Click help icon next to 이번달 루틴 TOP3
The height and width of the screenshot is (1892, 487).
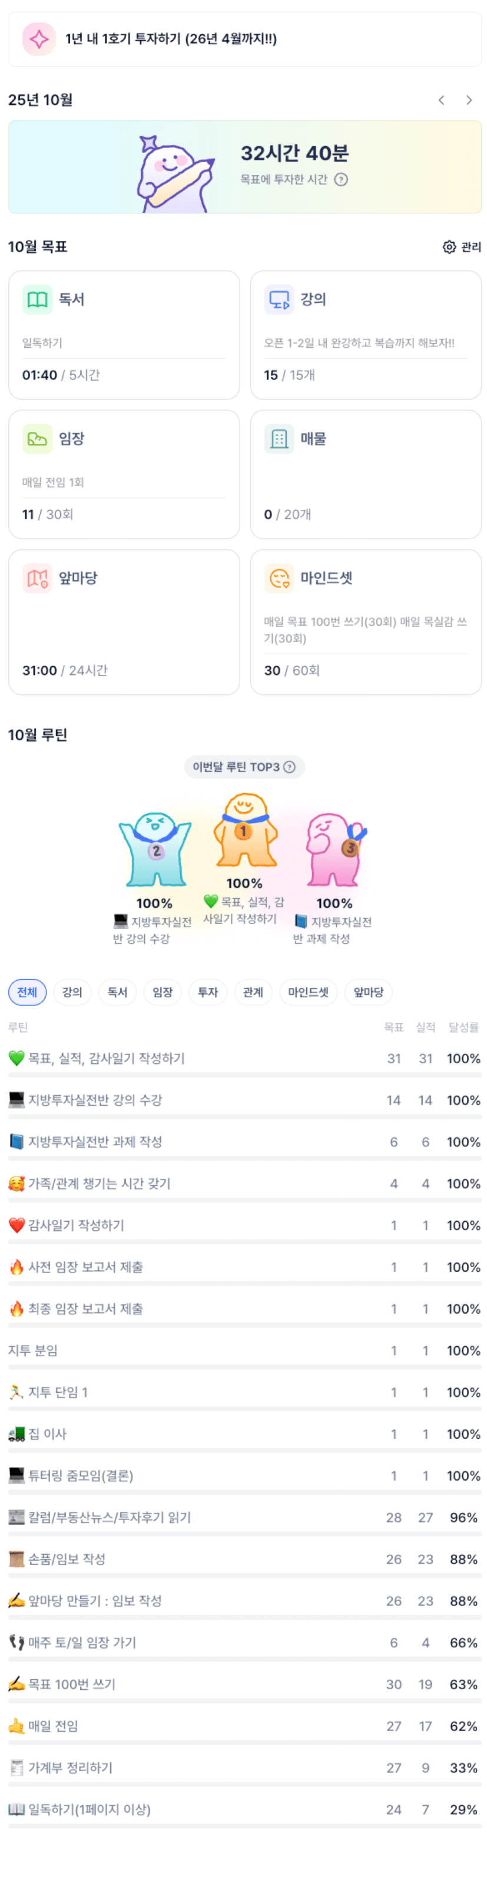tap(290, 767)
